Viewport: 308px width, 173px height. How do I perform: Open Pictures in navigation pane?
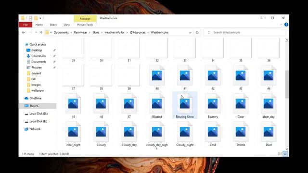point(34,67)
